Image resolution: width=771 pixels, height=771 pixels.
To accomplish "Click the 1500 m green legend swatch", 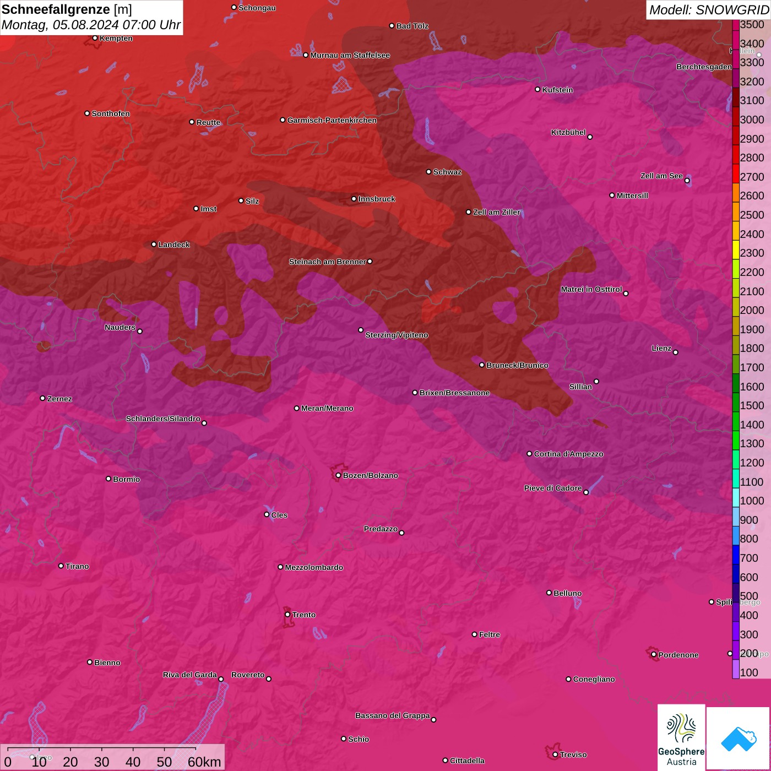I will point(736,401).
